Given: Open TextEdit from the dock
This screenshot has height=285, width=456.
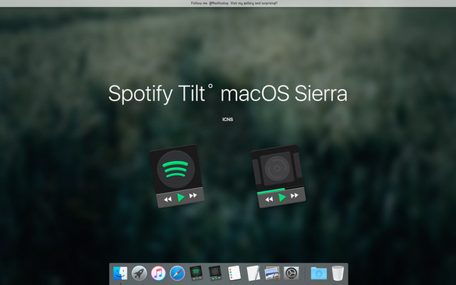Looking at the screenshot, I should pos(254,273).
